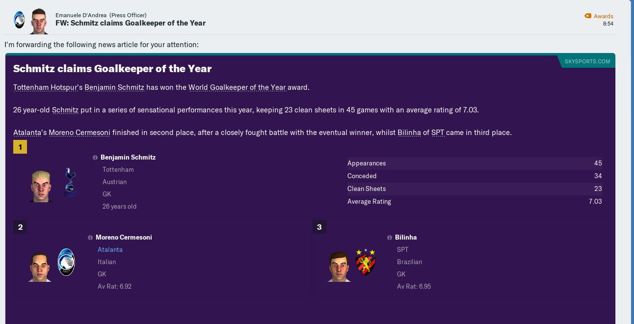Select the Tottenham Hotspur badge next to Schmitz's portrait
Image resolution: width=634 pixels, height=324 pixels.
69,182
